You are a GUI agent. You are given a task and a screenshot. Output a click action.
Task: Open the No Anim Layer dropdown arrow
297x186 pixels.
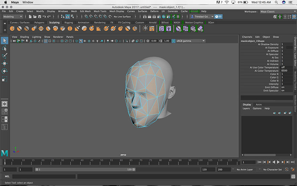pos(233,169)
